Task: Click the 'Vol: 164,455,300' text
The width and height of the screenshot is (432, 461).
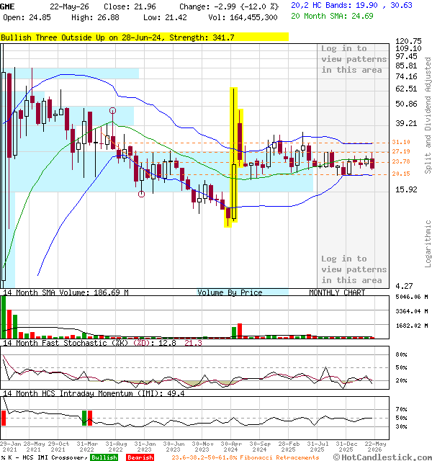Action: click(x=243, y=17)
